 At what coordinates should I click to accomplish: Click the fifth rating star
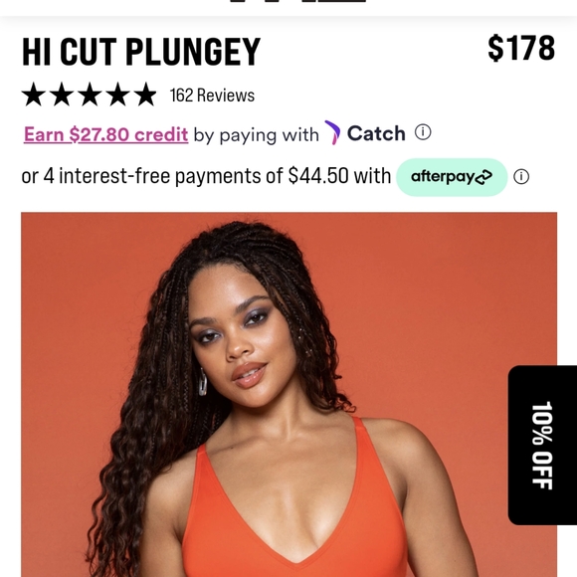pyautogui.click(x=145, y=95)
